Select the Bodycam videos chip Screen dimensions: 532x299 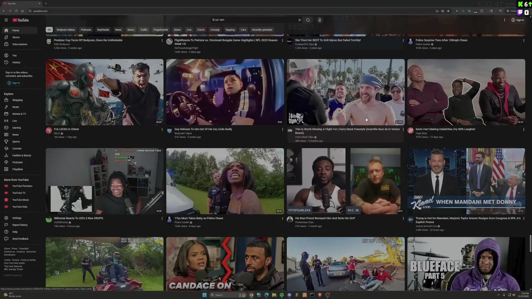pos(66,30)
